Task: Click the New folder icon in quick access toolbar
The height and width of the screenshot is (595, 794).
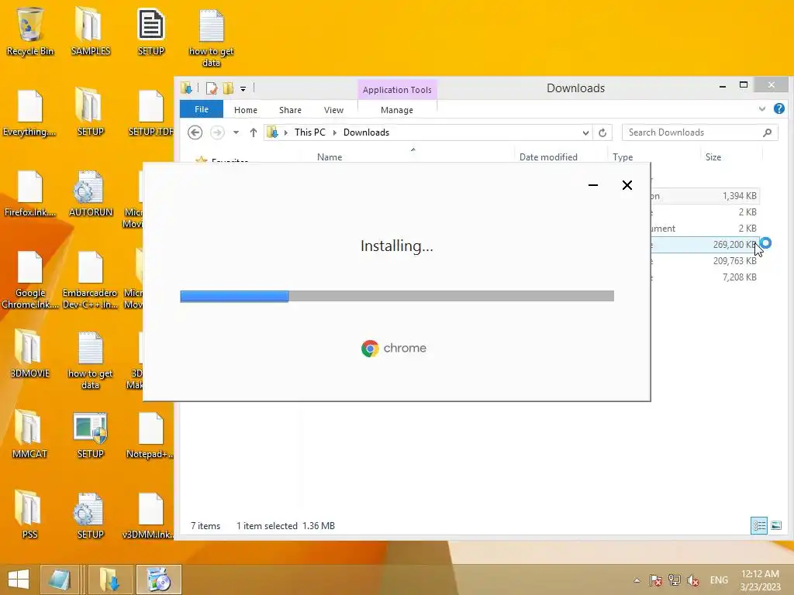Action: tap(229, 88)
